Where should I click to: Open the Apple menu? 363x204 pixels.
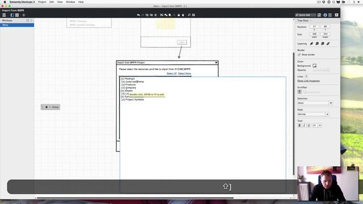point(5,2)
